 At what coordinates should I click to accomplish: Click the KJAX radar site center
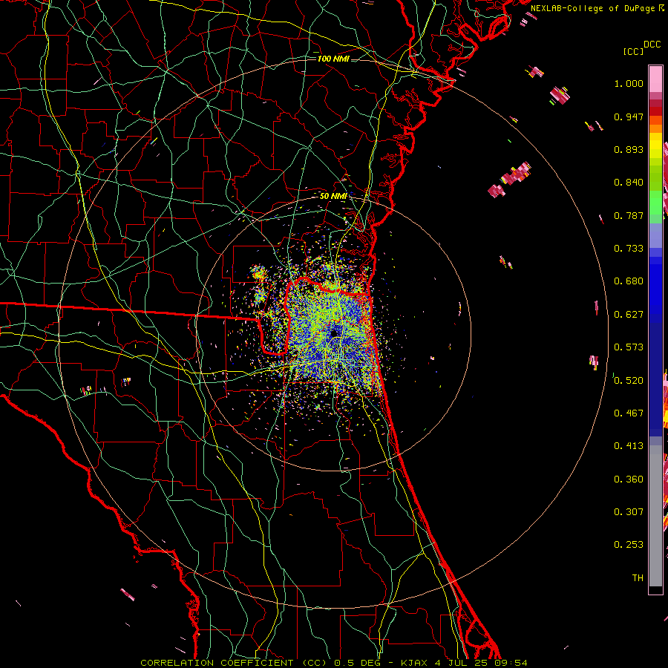point(335,333)
